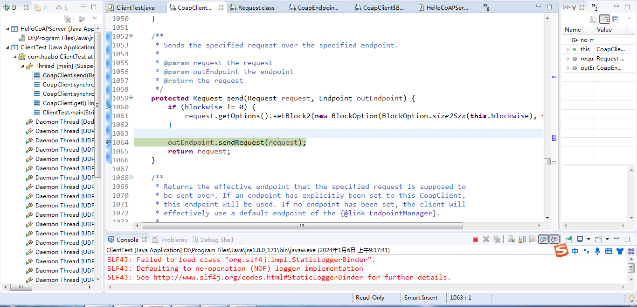Open the Debug view menu triangle
Screen dimensions: 637x307
tap(95, 18)
